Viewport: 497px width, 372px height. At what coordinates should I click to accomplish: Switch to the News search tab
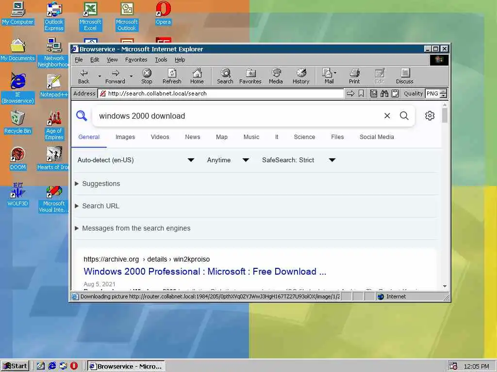192,137
